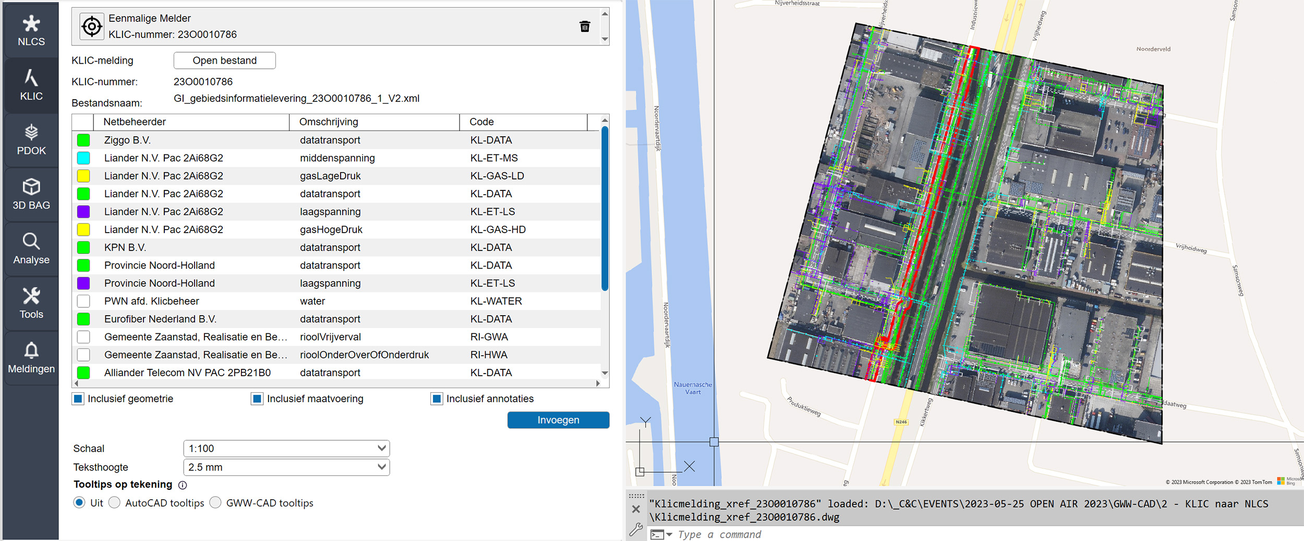Click the info icon next to Tooltips op tekening
The image size is (1304, 541).
point(183,485)
